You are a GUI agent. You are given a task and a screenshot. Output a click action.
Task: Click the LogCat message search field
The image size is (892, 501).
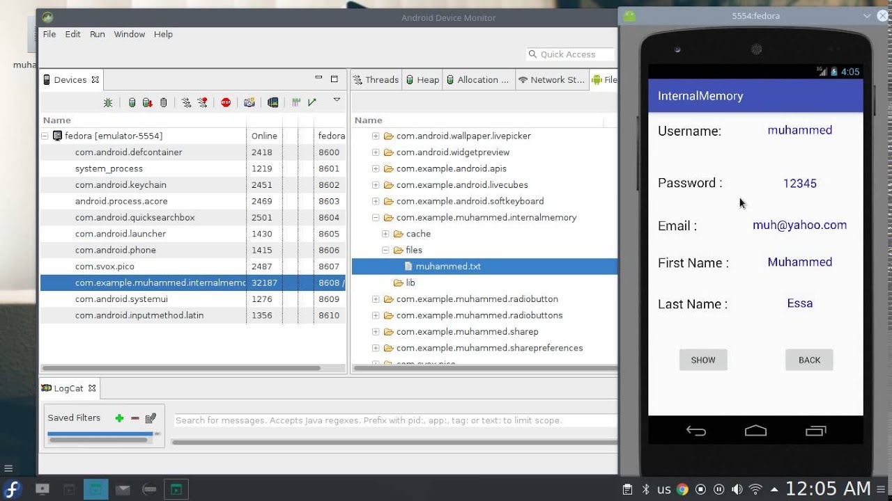click(394, 420)
